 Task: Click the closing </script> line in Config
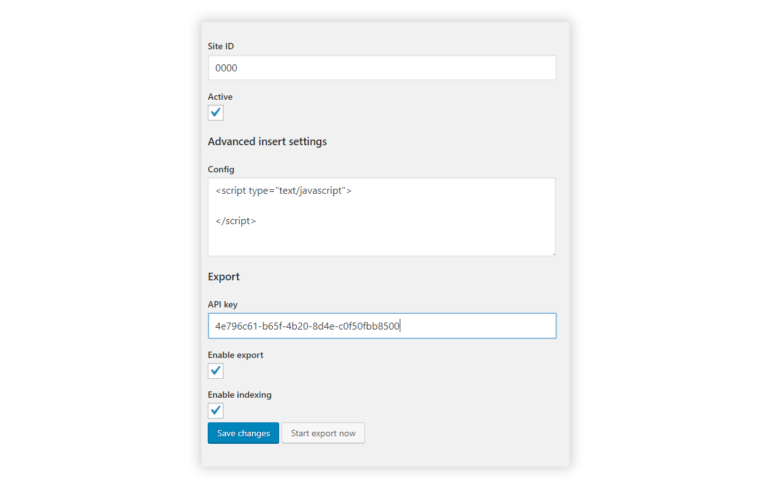coord(236,221)
